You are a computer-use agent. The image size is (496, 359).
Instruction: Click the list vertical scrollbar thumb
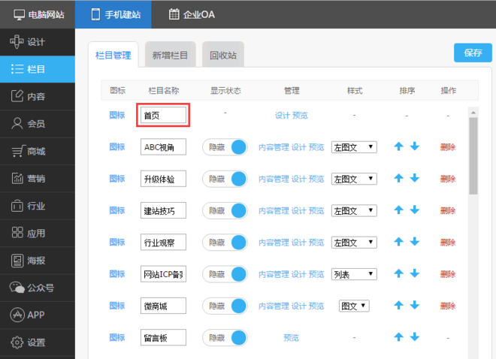click(x=473, y=156)
